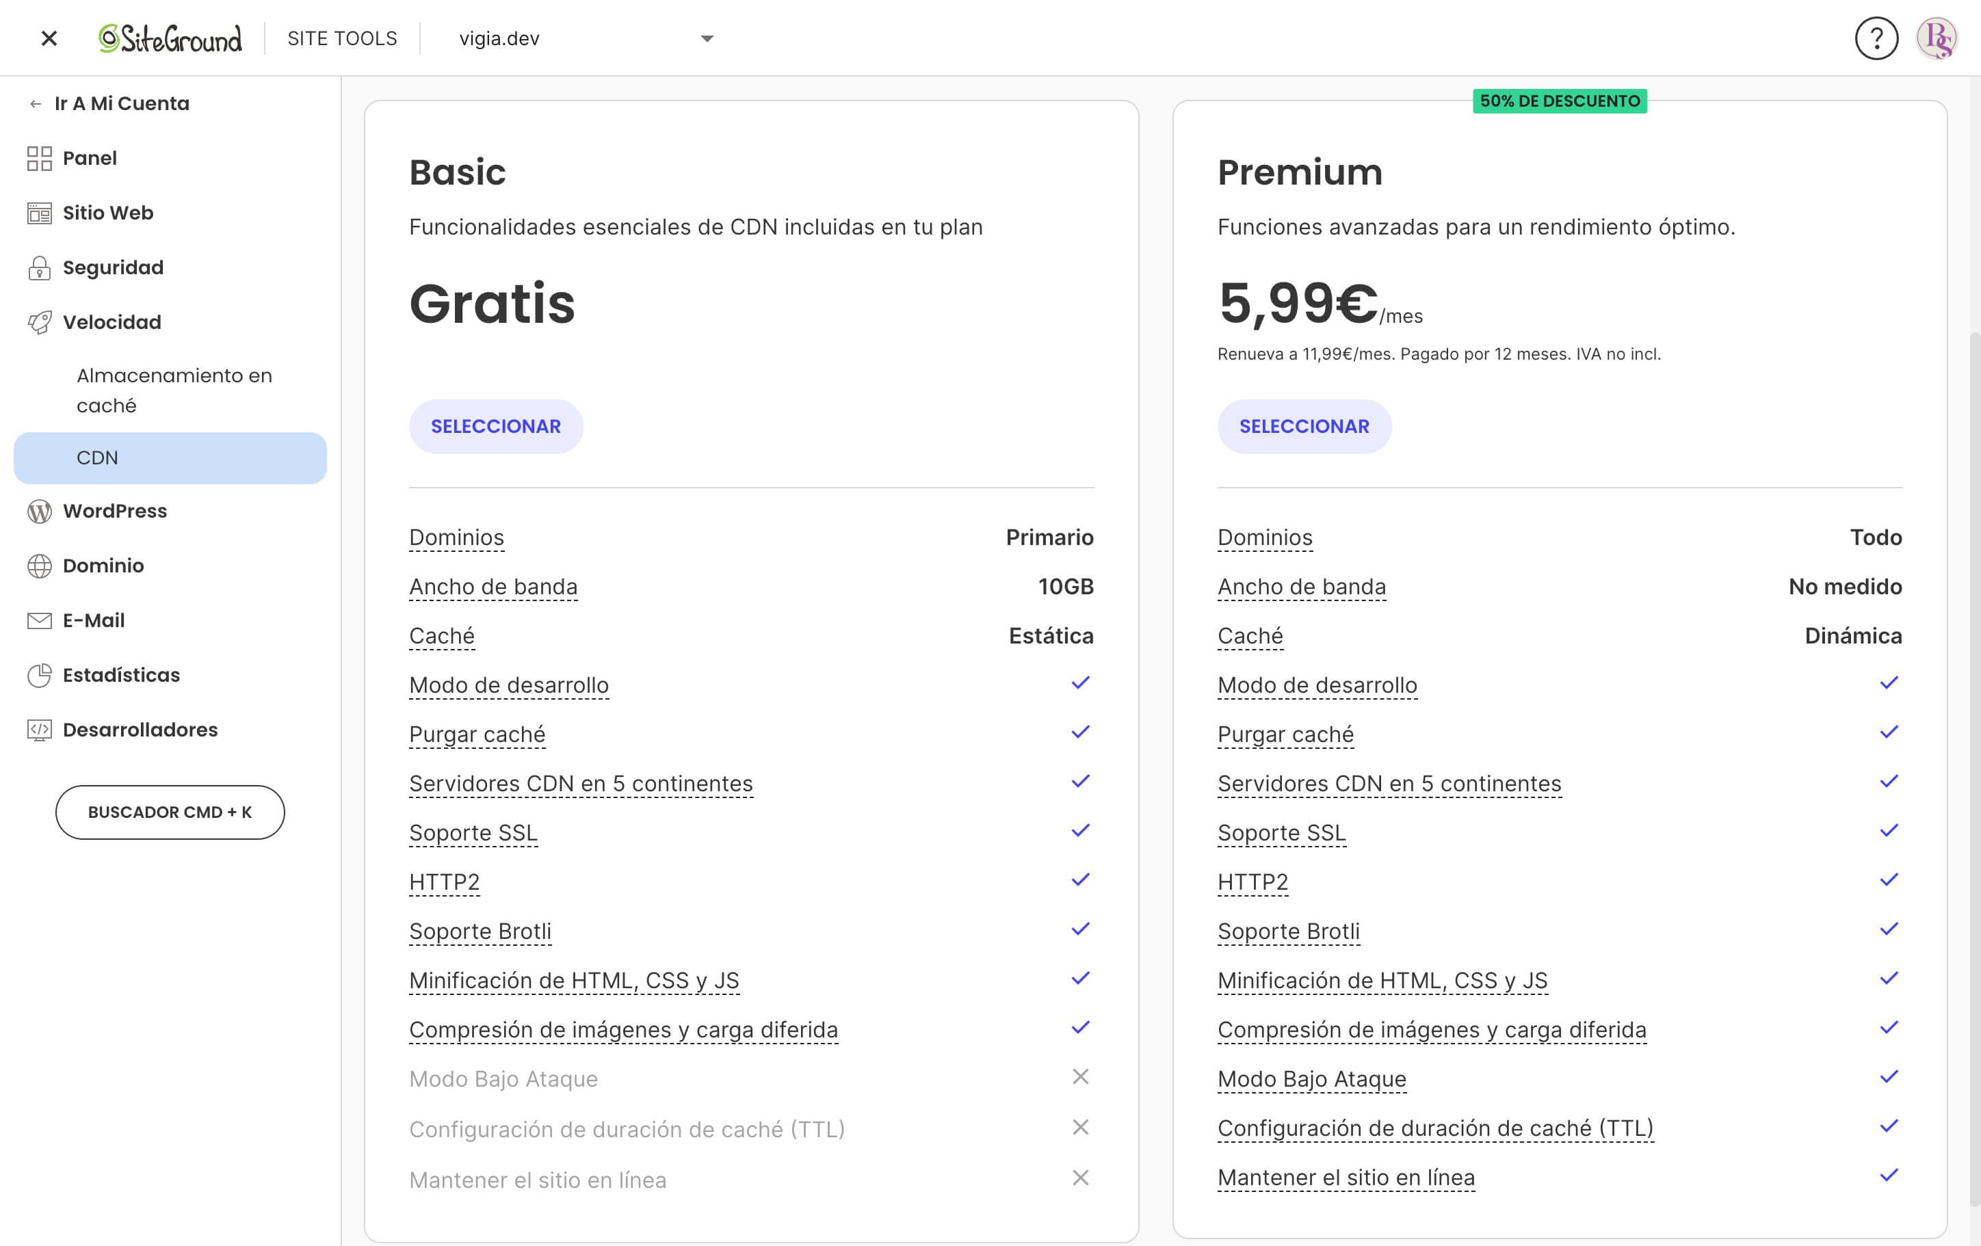Open the Modo de desarrollo tooltip link
This screenshot has width=1981, height=1246.
(x=508, y=685)
